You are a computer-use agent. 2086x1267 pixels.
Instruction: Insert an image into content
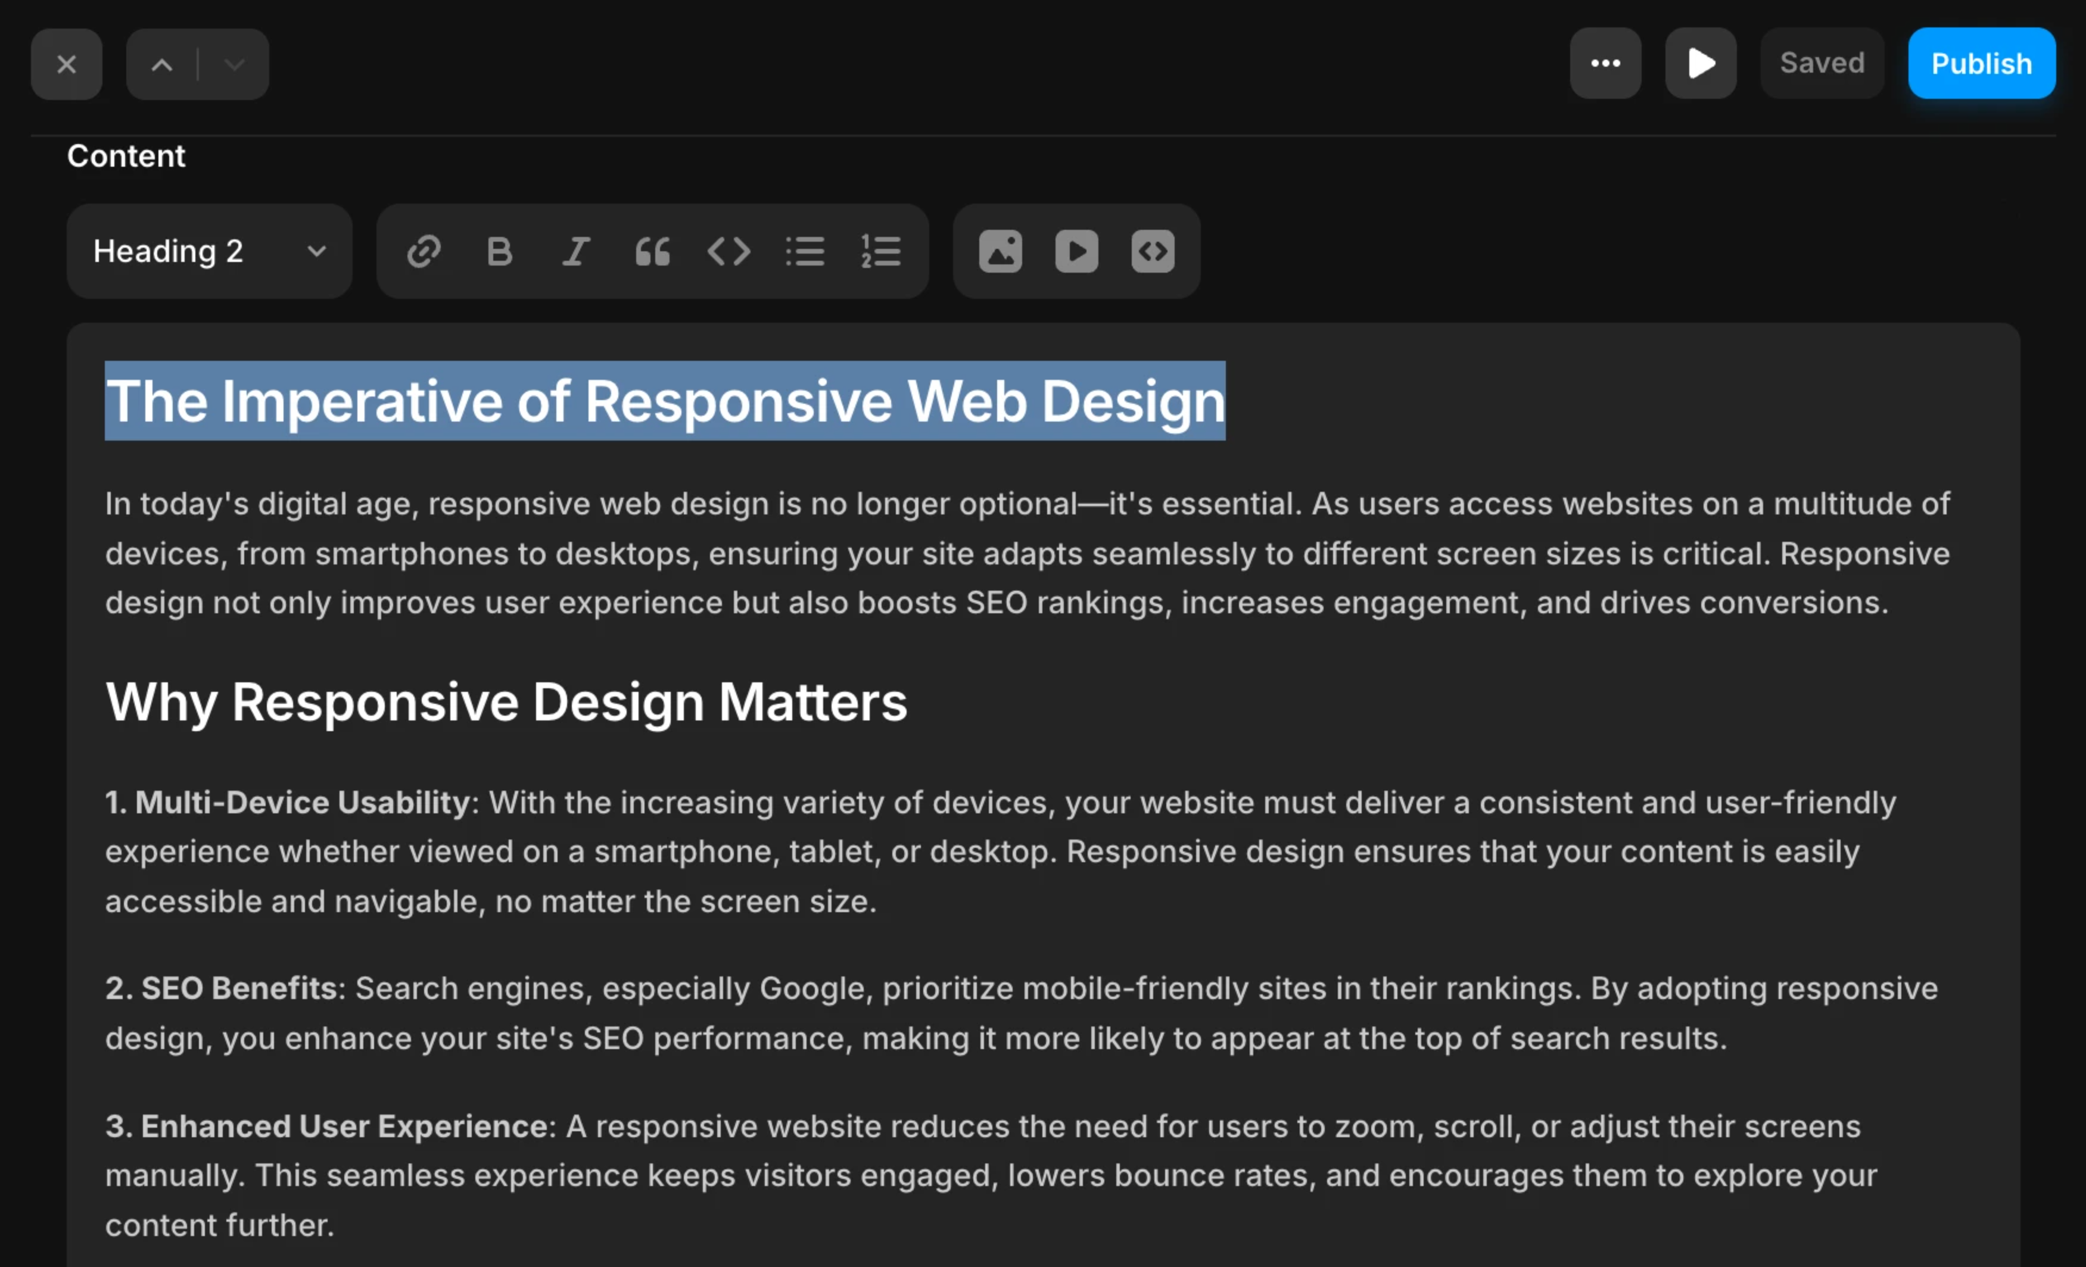1001,251
